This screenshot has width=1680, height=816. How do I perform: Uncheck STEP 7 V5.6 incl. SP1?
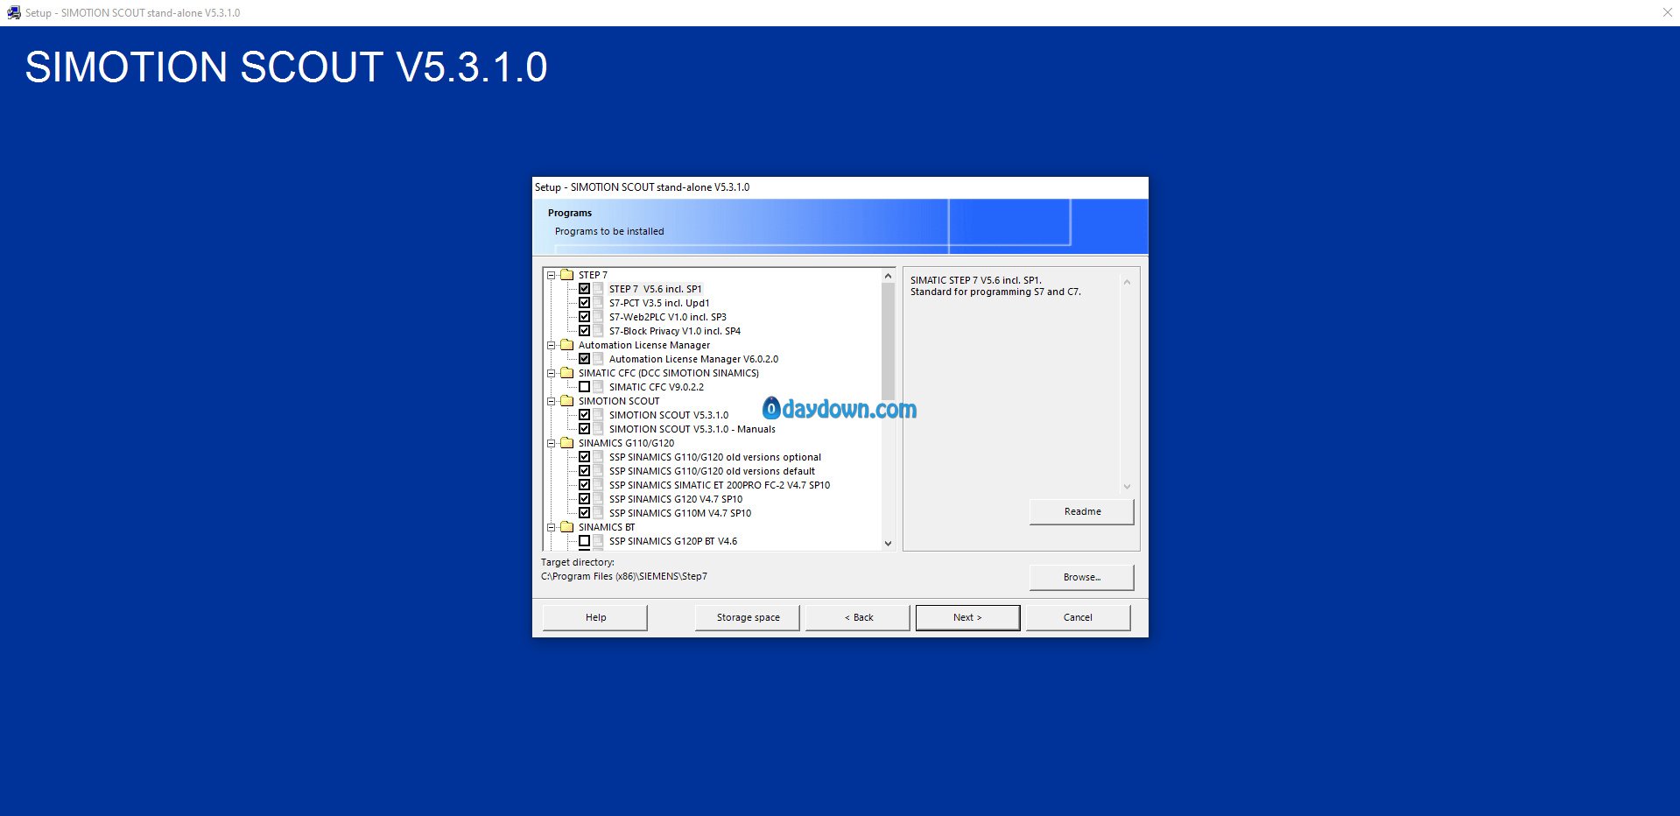point(584,289)
